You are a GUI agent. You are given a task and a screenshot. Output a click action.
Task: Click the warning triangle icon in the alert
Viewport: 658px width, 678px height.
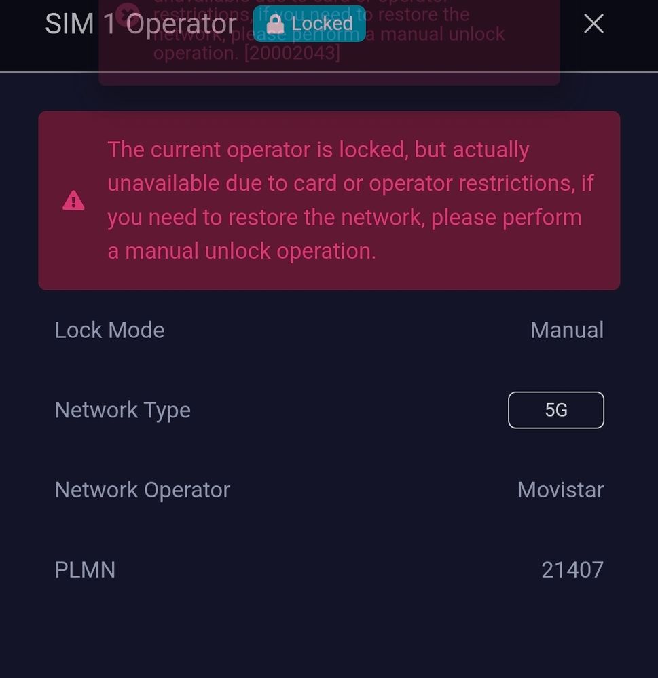[x=73, y=201]
